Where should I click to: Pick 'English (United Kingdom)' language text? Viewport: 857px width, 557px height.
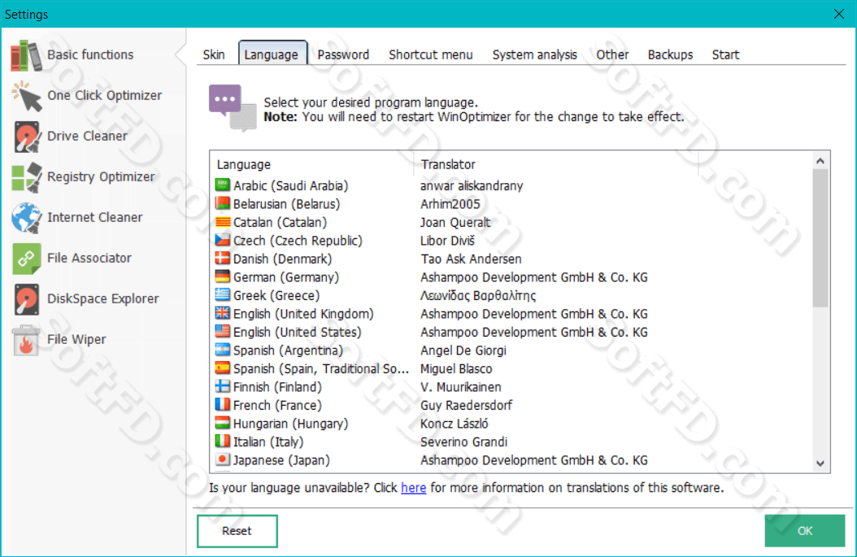click(x=303, y=314)
